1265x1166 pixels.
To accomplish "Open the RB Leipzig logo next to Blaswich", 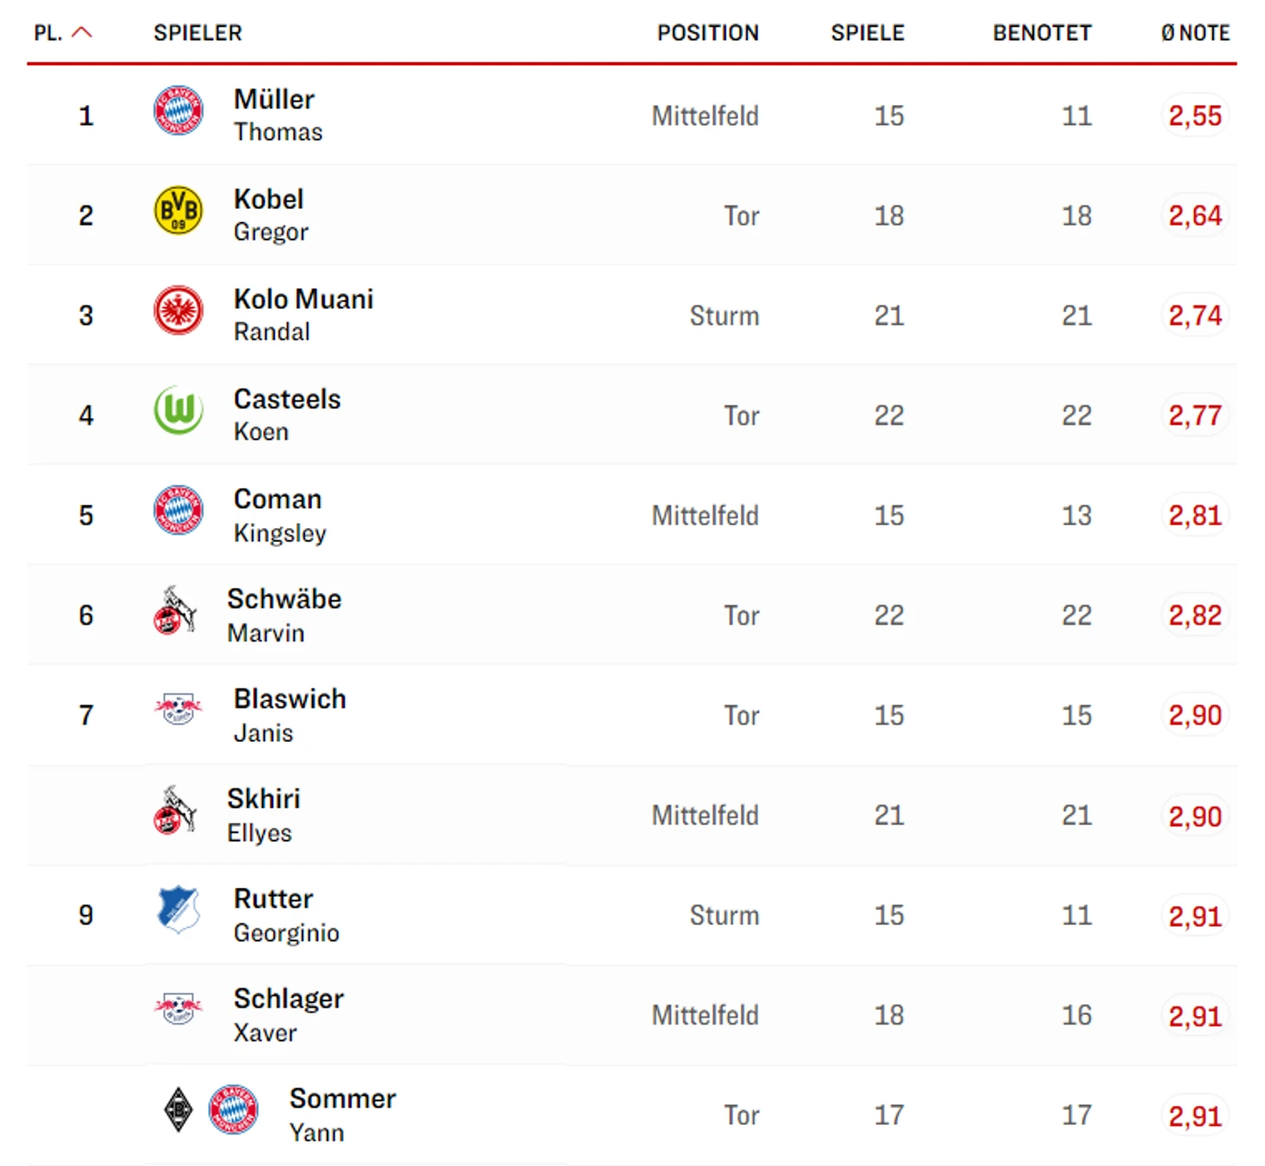I will click(178, 709).
